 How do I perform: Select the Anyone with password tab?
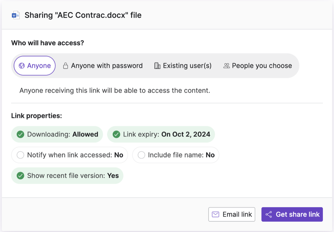(103, 66)
